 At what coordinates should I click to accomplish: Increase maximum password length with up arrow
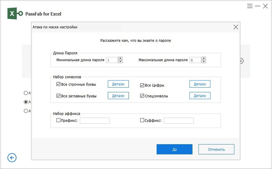coord(204,58)
